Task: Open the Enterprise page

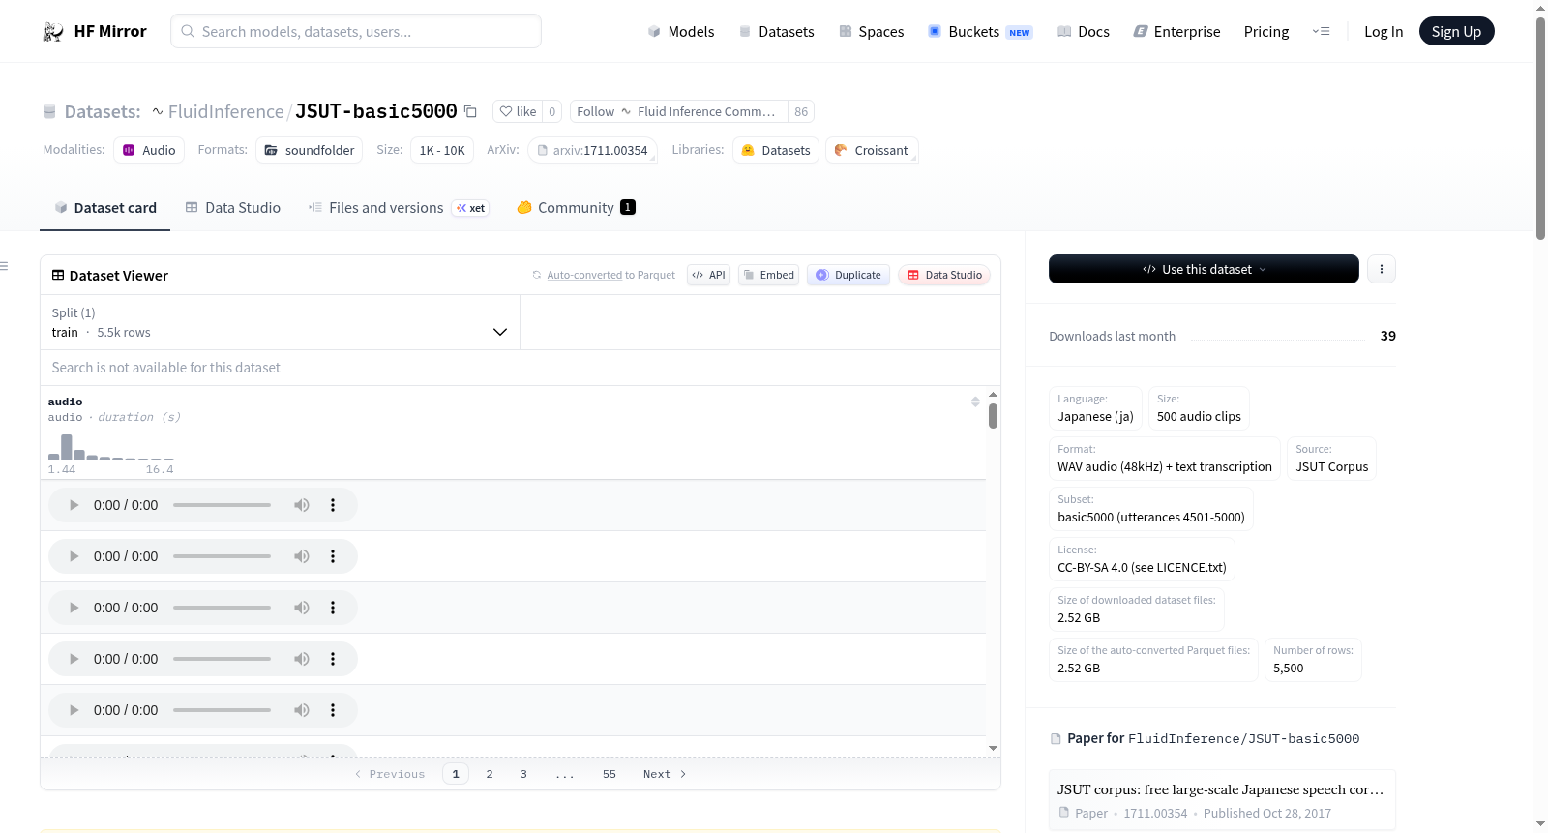Action: tap(1176, 32)
